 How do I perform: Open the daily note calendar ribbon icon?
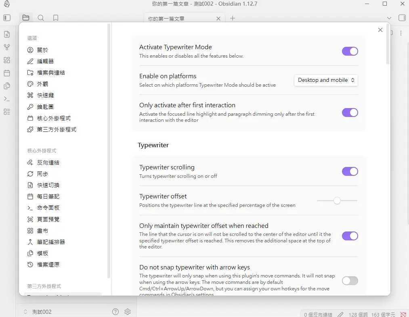[x=7, y=73]
